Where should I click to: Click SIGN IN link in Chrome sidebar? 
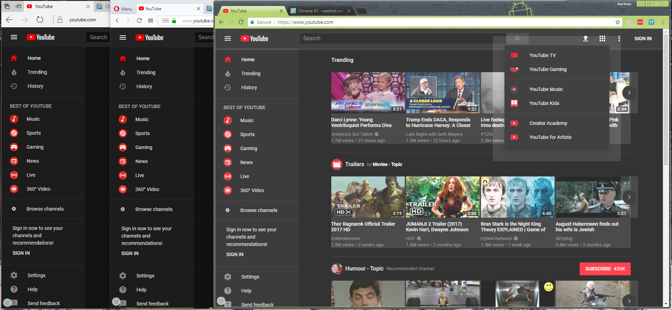click(235, 254)
